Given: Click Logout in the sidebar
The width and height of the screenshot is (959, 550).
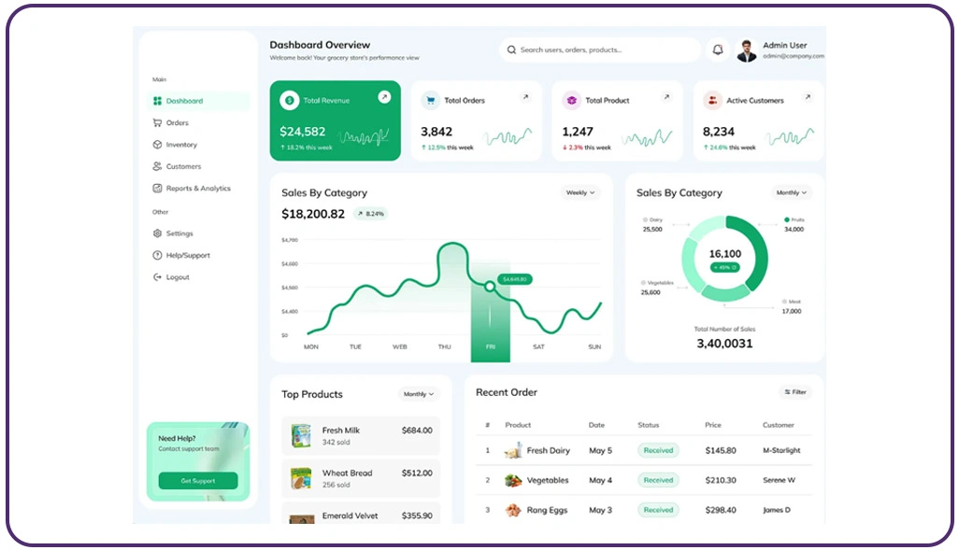Looking at the screenshot, I should click(x=177, y=276).
